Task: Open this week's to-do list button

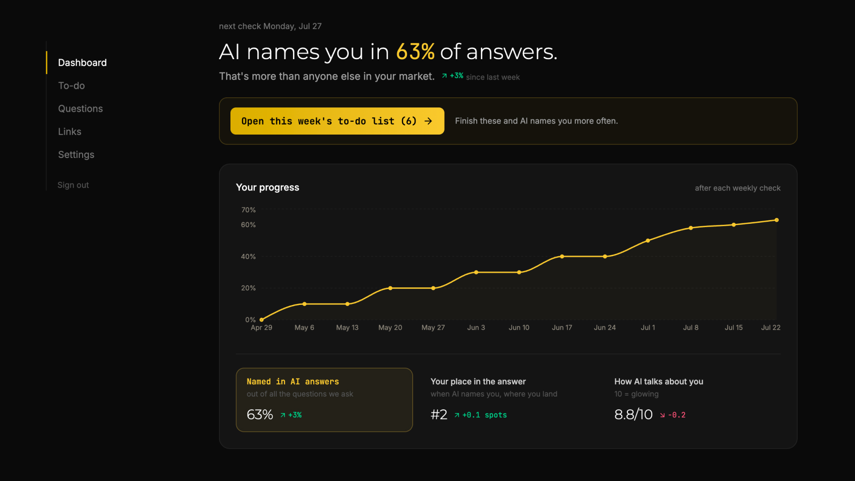Action: pos(337,121)
